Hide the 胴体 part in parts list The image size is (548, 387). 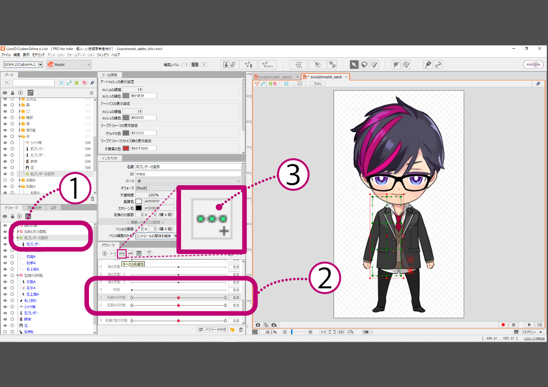pos(5,162)
